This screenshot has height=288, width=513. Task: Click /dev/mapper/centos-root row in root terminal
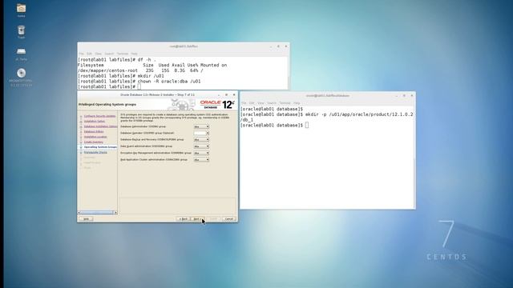tap(140, 70)
